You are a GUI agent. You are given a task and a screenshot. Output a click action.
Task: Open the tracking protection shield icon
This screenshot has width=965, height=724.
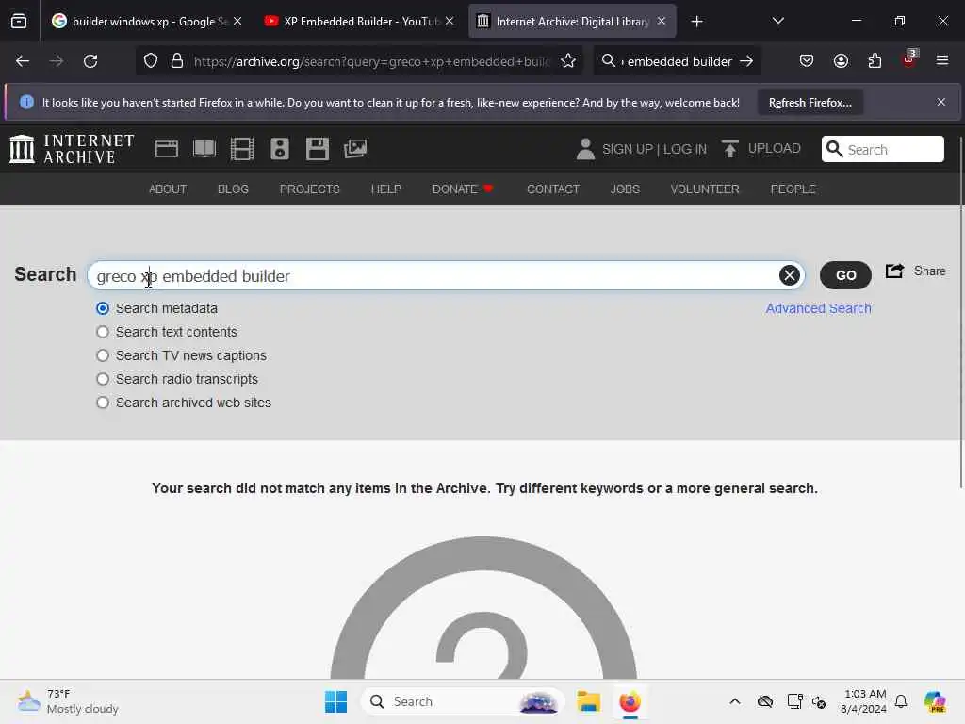tap(151, 61)
